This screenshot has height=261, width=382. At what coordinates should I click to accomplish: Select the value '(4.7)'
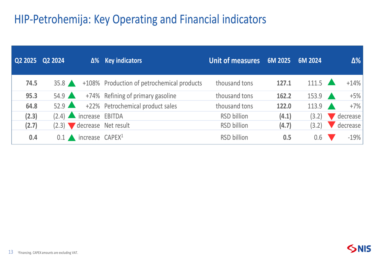tap(285, 126)
